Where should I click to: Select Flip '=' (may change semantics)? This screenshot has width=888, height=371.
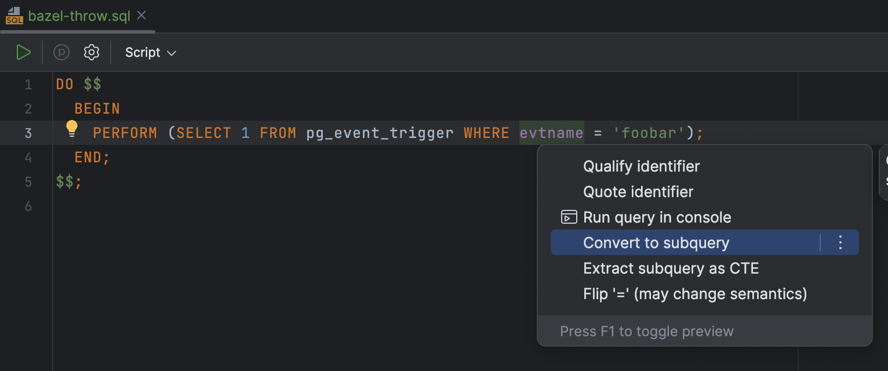click(695, 294)
